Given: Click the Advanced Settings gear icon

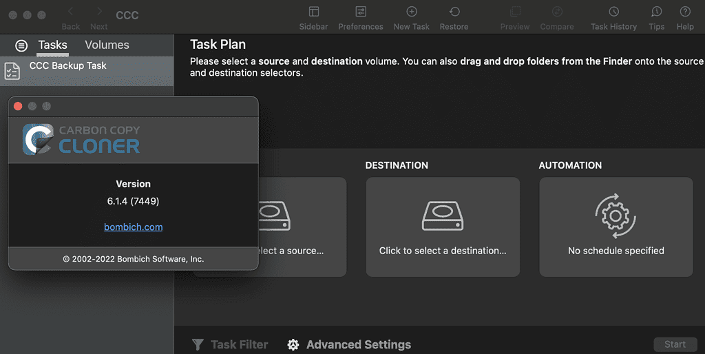Looking at the screenshot, I should click(293, 344).
